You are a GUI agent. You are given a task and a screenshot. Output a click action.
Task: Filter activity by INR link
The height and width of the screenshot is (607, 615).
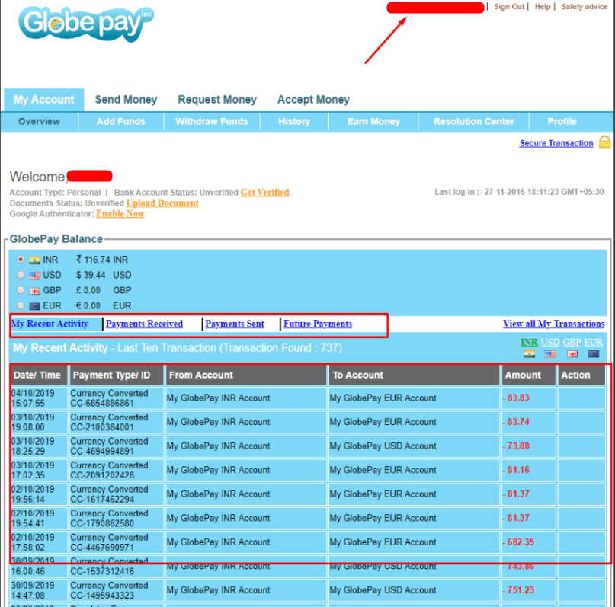[529, 343]
